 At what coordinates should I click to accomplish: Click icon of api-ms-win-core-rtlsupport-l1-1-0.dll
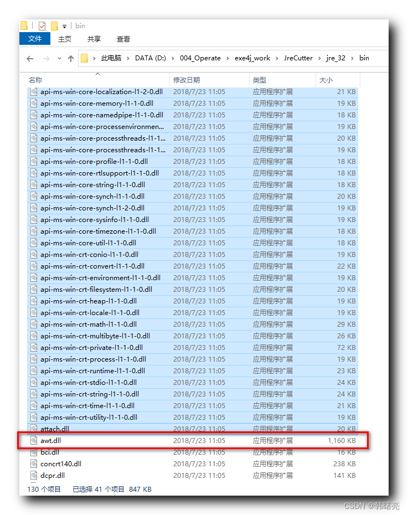pos(34,173)
